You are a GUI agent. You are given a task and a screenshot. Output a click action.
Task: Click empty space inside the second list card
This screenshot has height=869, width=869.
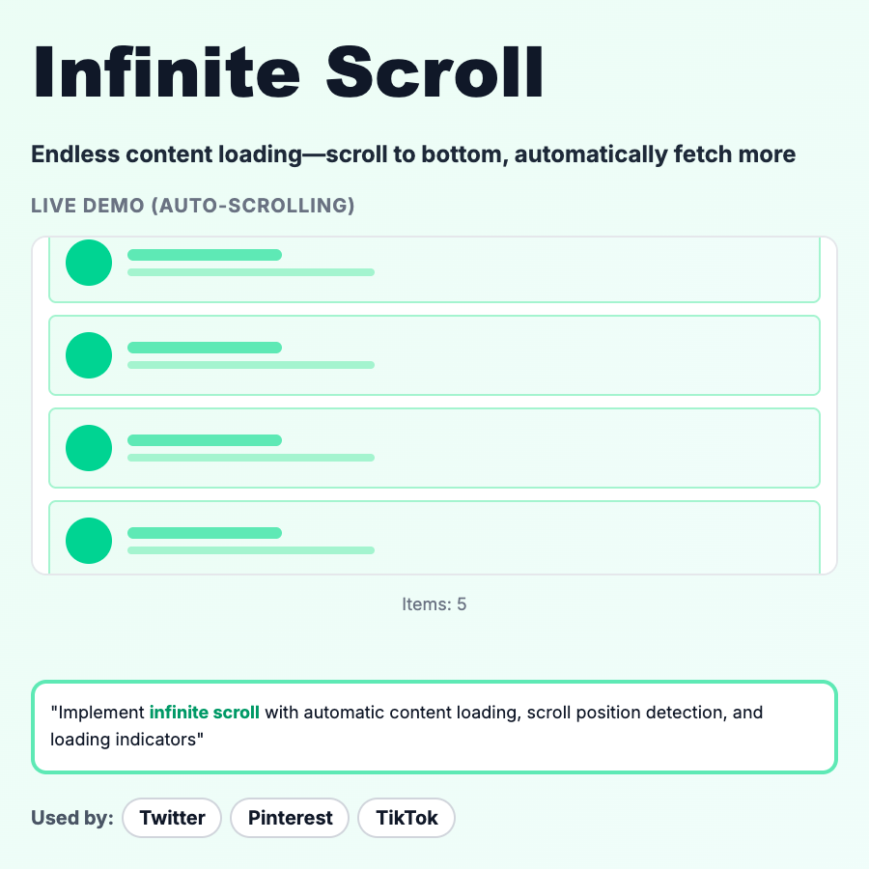click(599, 355)
